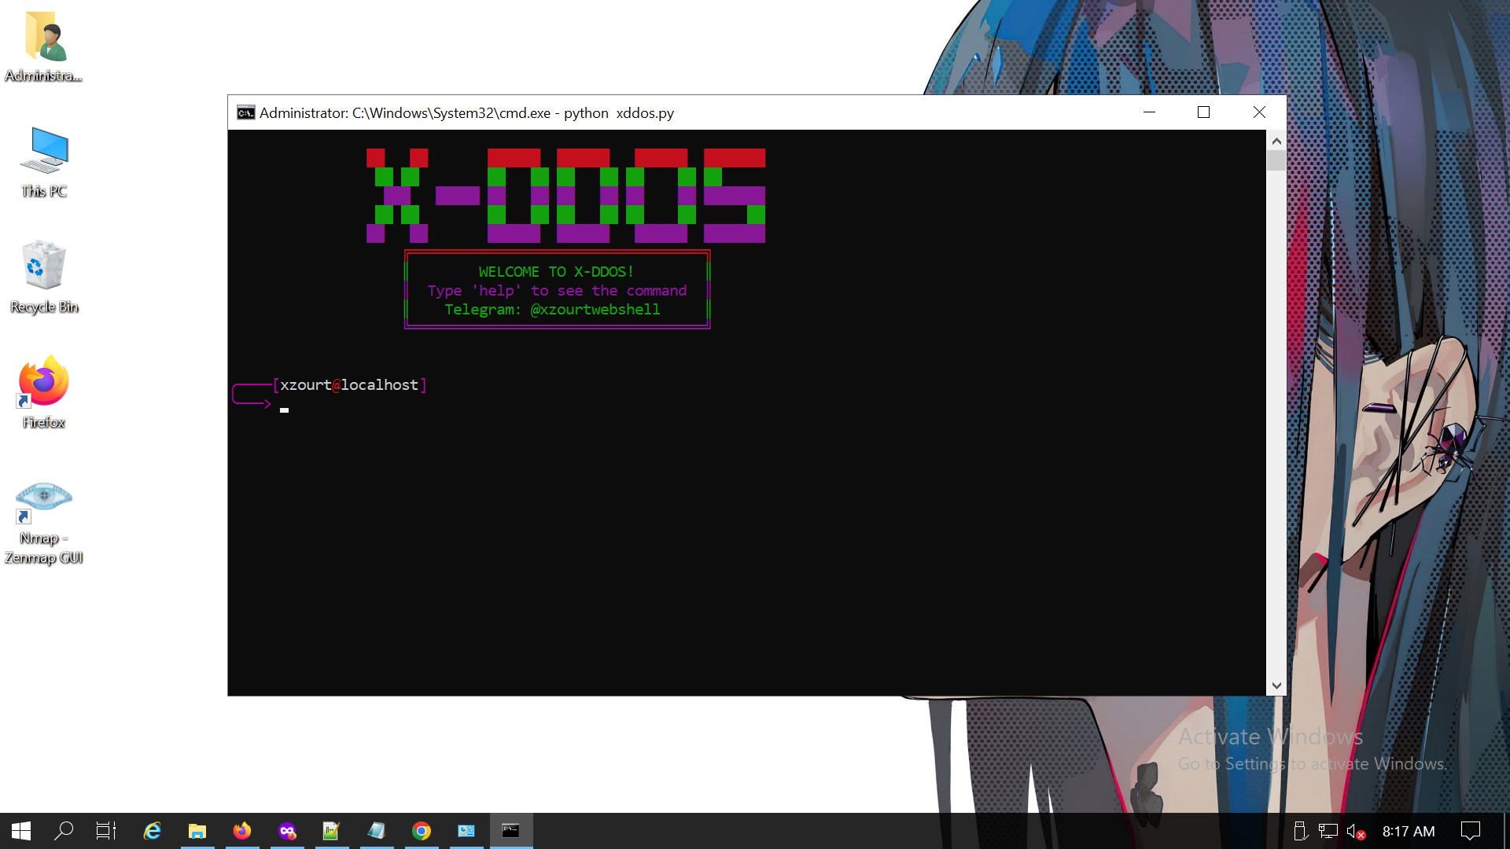Open This PC desktop icon
Screen dimensions: 1510x849
point(44,152)
